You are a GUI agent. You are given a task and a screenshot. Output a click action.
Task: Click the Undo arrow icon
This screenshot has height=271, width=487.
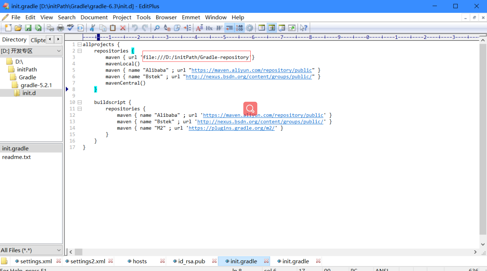pos(135,28)
